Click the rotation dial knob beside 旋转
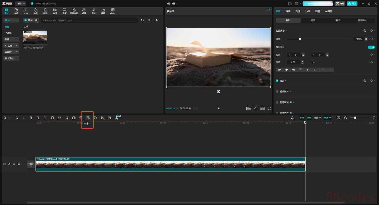 [312, 62]
